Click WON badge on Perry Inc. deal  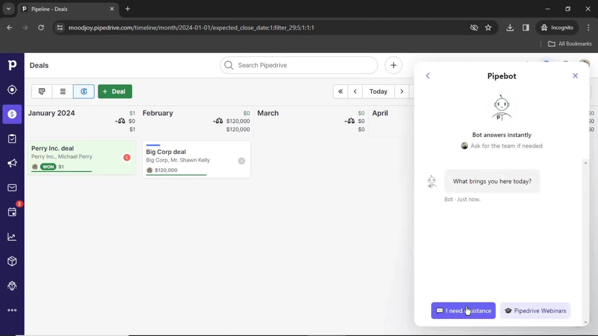coord(48,167)
